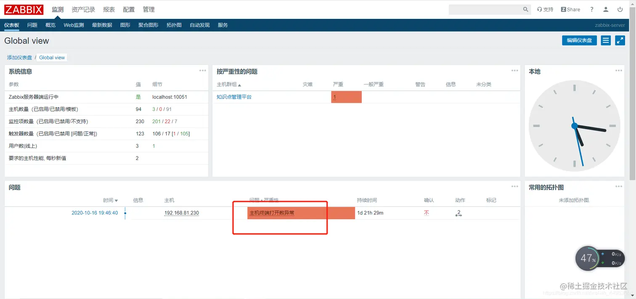The image size is (636, 299).
Task: Open the 资产记录 main menu
Action: (83, 9)
